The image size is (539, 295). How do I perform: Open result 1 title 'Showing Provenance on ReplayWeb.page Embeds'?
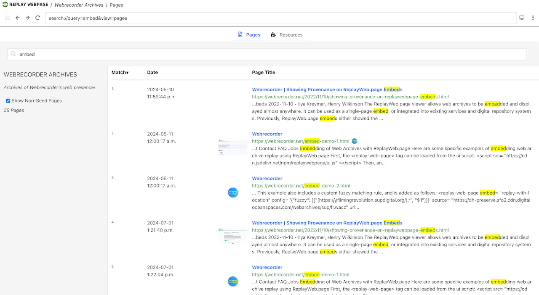(327, 90)
